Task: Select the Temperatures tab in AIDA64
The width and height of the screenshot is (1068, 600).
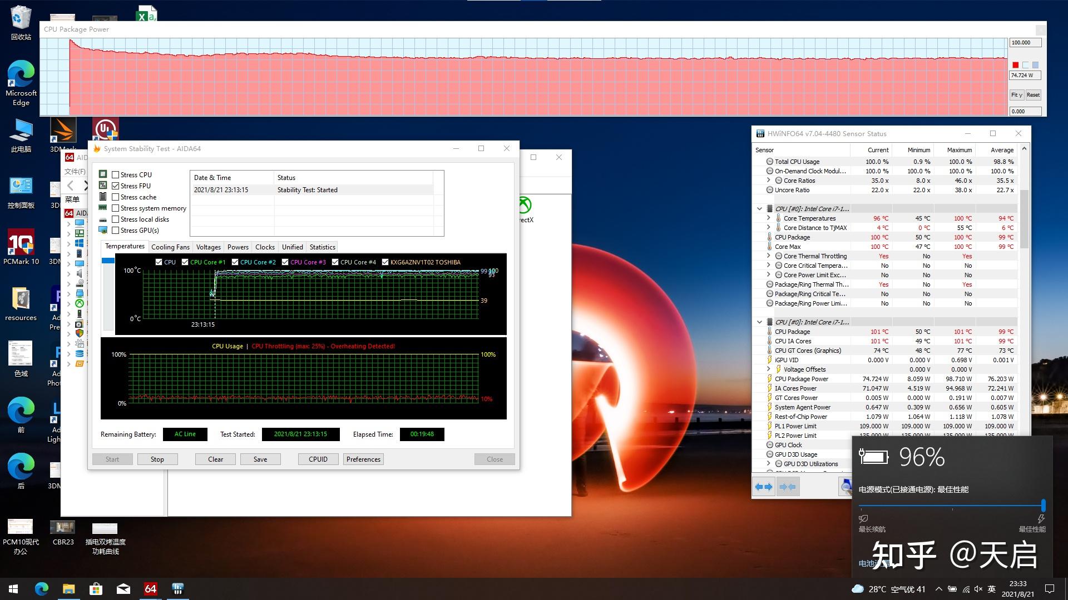Action: coord(124,247)
